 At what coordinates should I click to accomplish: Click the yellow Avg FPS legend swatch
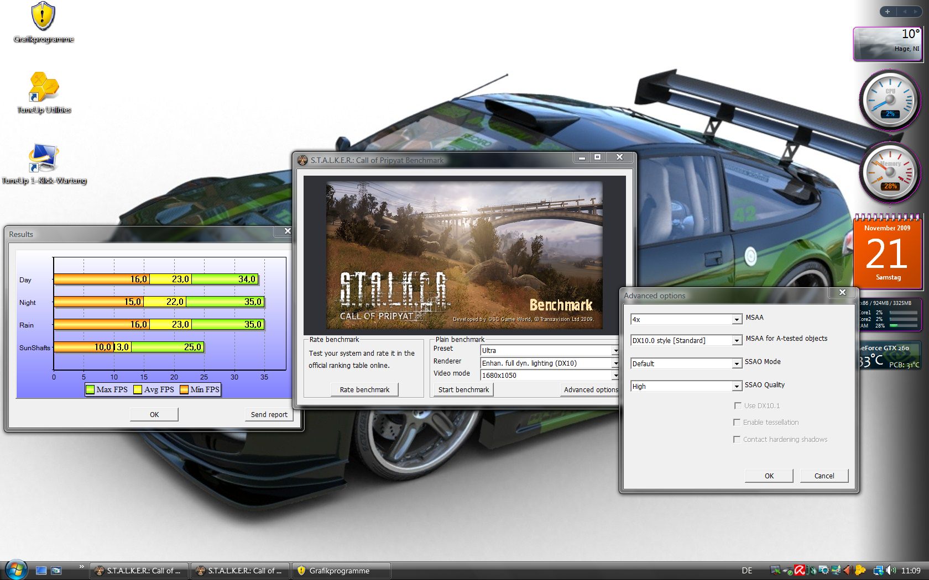138,389
